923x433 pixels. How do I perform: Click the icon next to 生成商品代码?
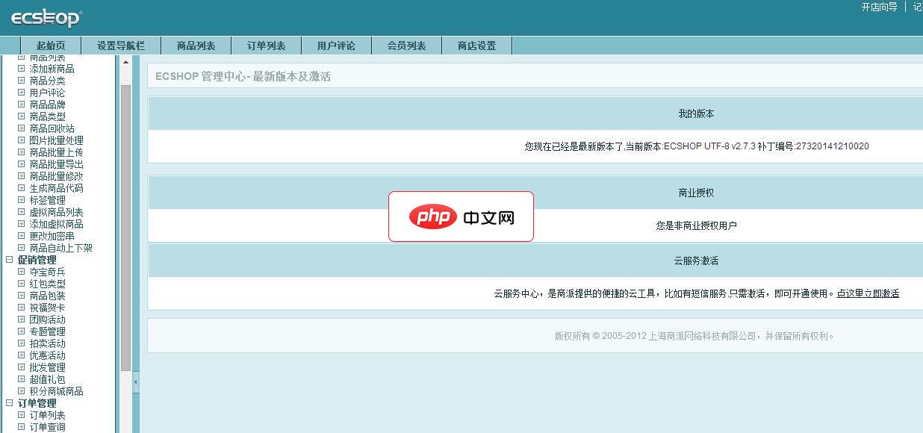coord(22,188)
